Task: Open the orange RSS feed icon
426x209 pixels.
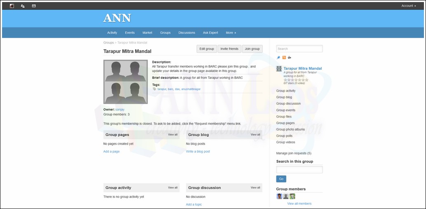Action: click(284, 57)
